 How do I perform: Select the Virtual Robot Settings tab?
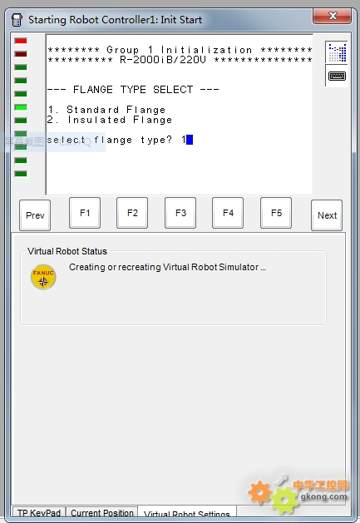(187, 514)
